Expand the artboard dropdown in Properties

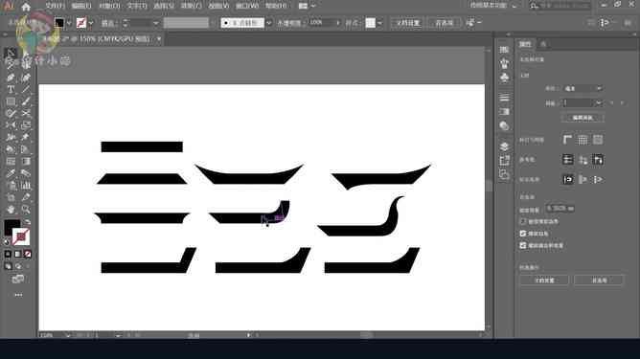[x=583, y=103]
